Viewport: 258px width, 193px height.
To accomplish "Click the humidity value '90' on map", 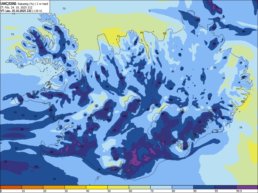I will (x=215, y=67).
